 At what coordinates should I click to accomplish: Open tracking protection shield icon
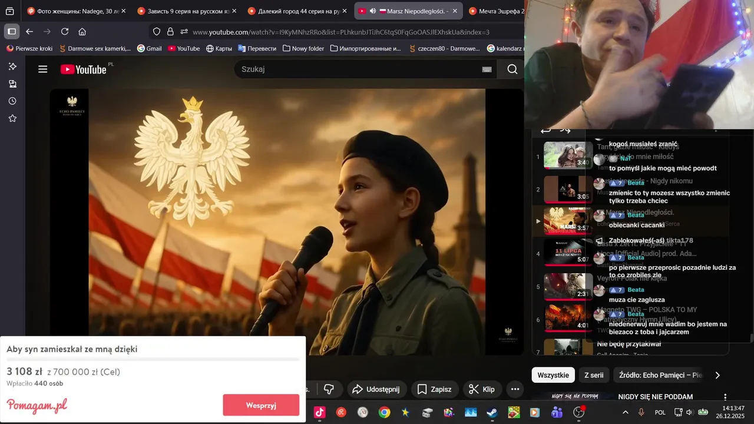click(157, 32)
